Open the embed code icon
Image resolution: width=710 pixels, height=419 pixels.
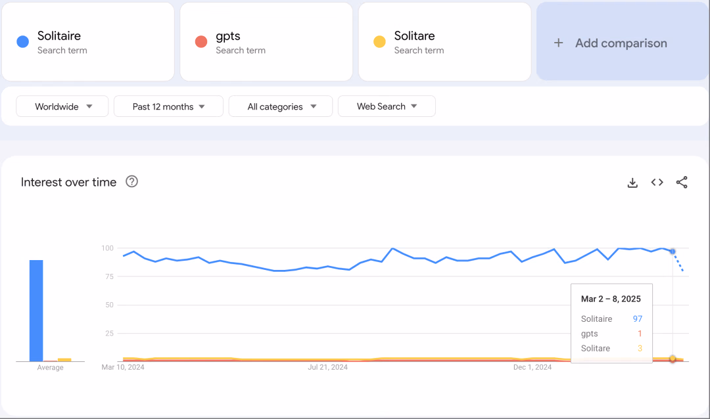tap(657, 183)
